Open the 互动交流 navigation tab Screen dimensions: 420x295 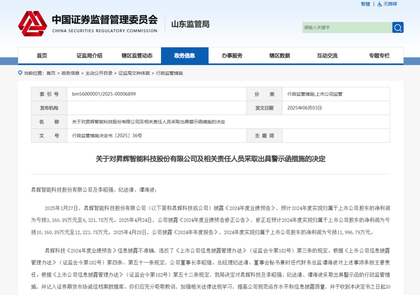pos(327,56)
